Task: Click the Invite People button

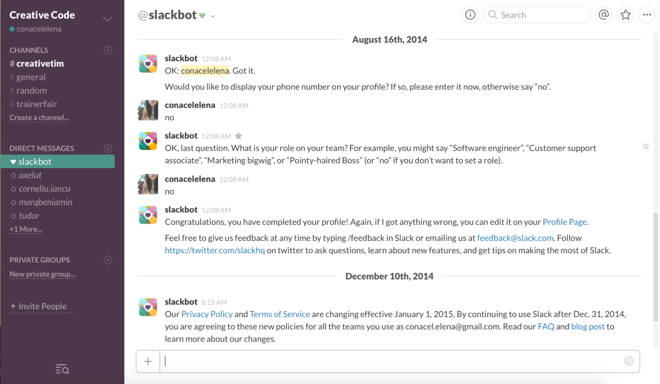Action: [x=41, y=306]
